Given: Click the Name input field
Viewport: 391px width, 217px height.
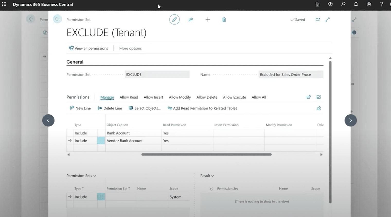Looking at the screenshot, I should coord(291,74).
